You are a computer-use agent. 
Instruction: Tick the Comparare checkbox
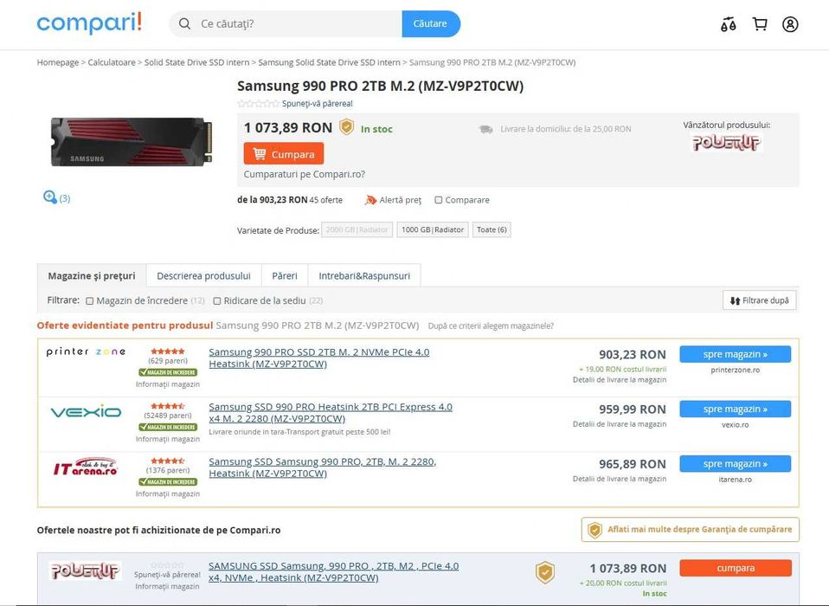coord(438,200)
